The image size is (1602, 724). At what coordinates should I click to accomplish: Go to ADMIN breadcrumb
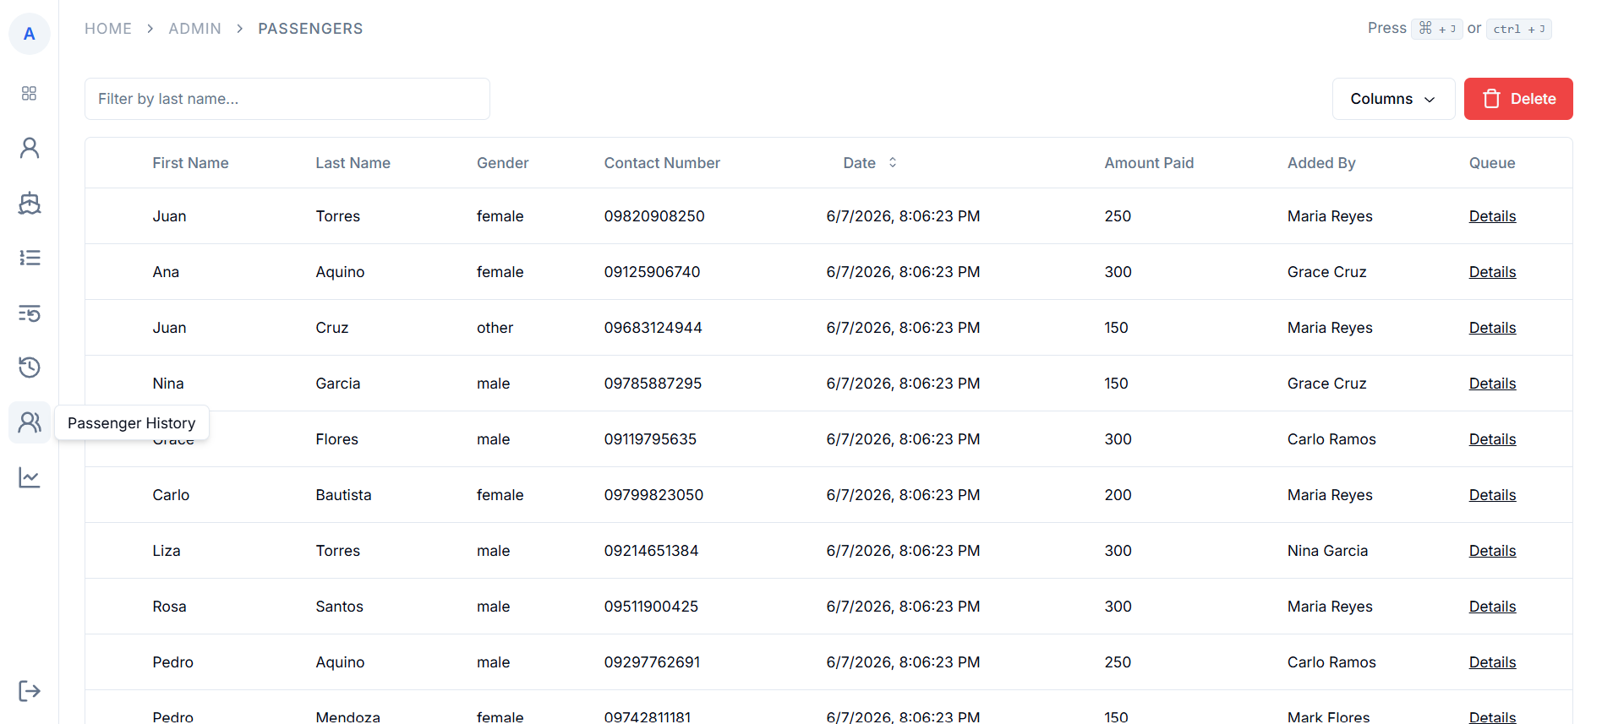(x=194, y=29)
